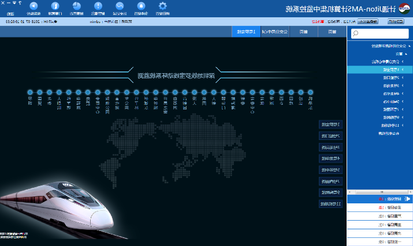Screen dimensions: 413x246
Task: Open the gear system settings icon
Action: pos(162,6)
